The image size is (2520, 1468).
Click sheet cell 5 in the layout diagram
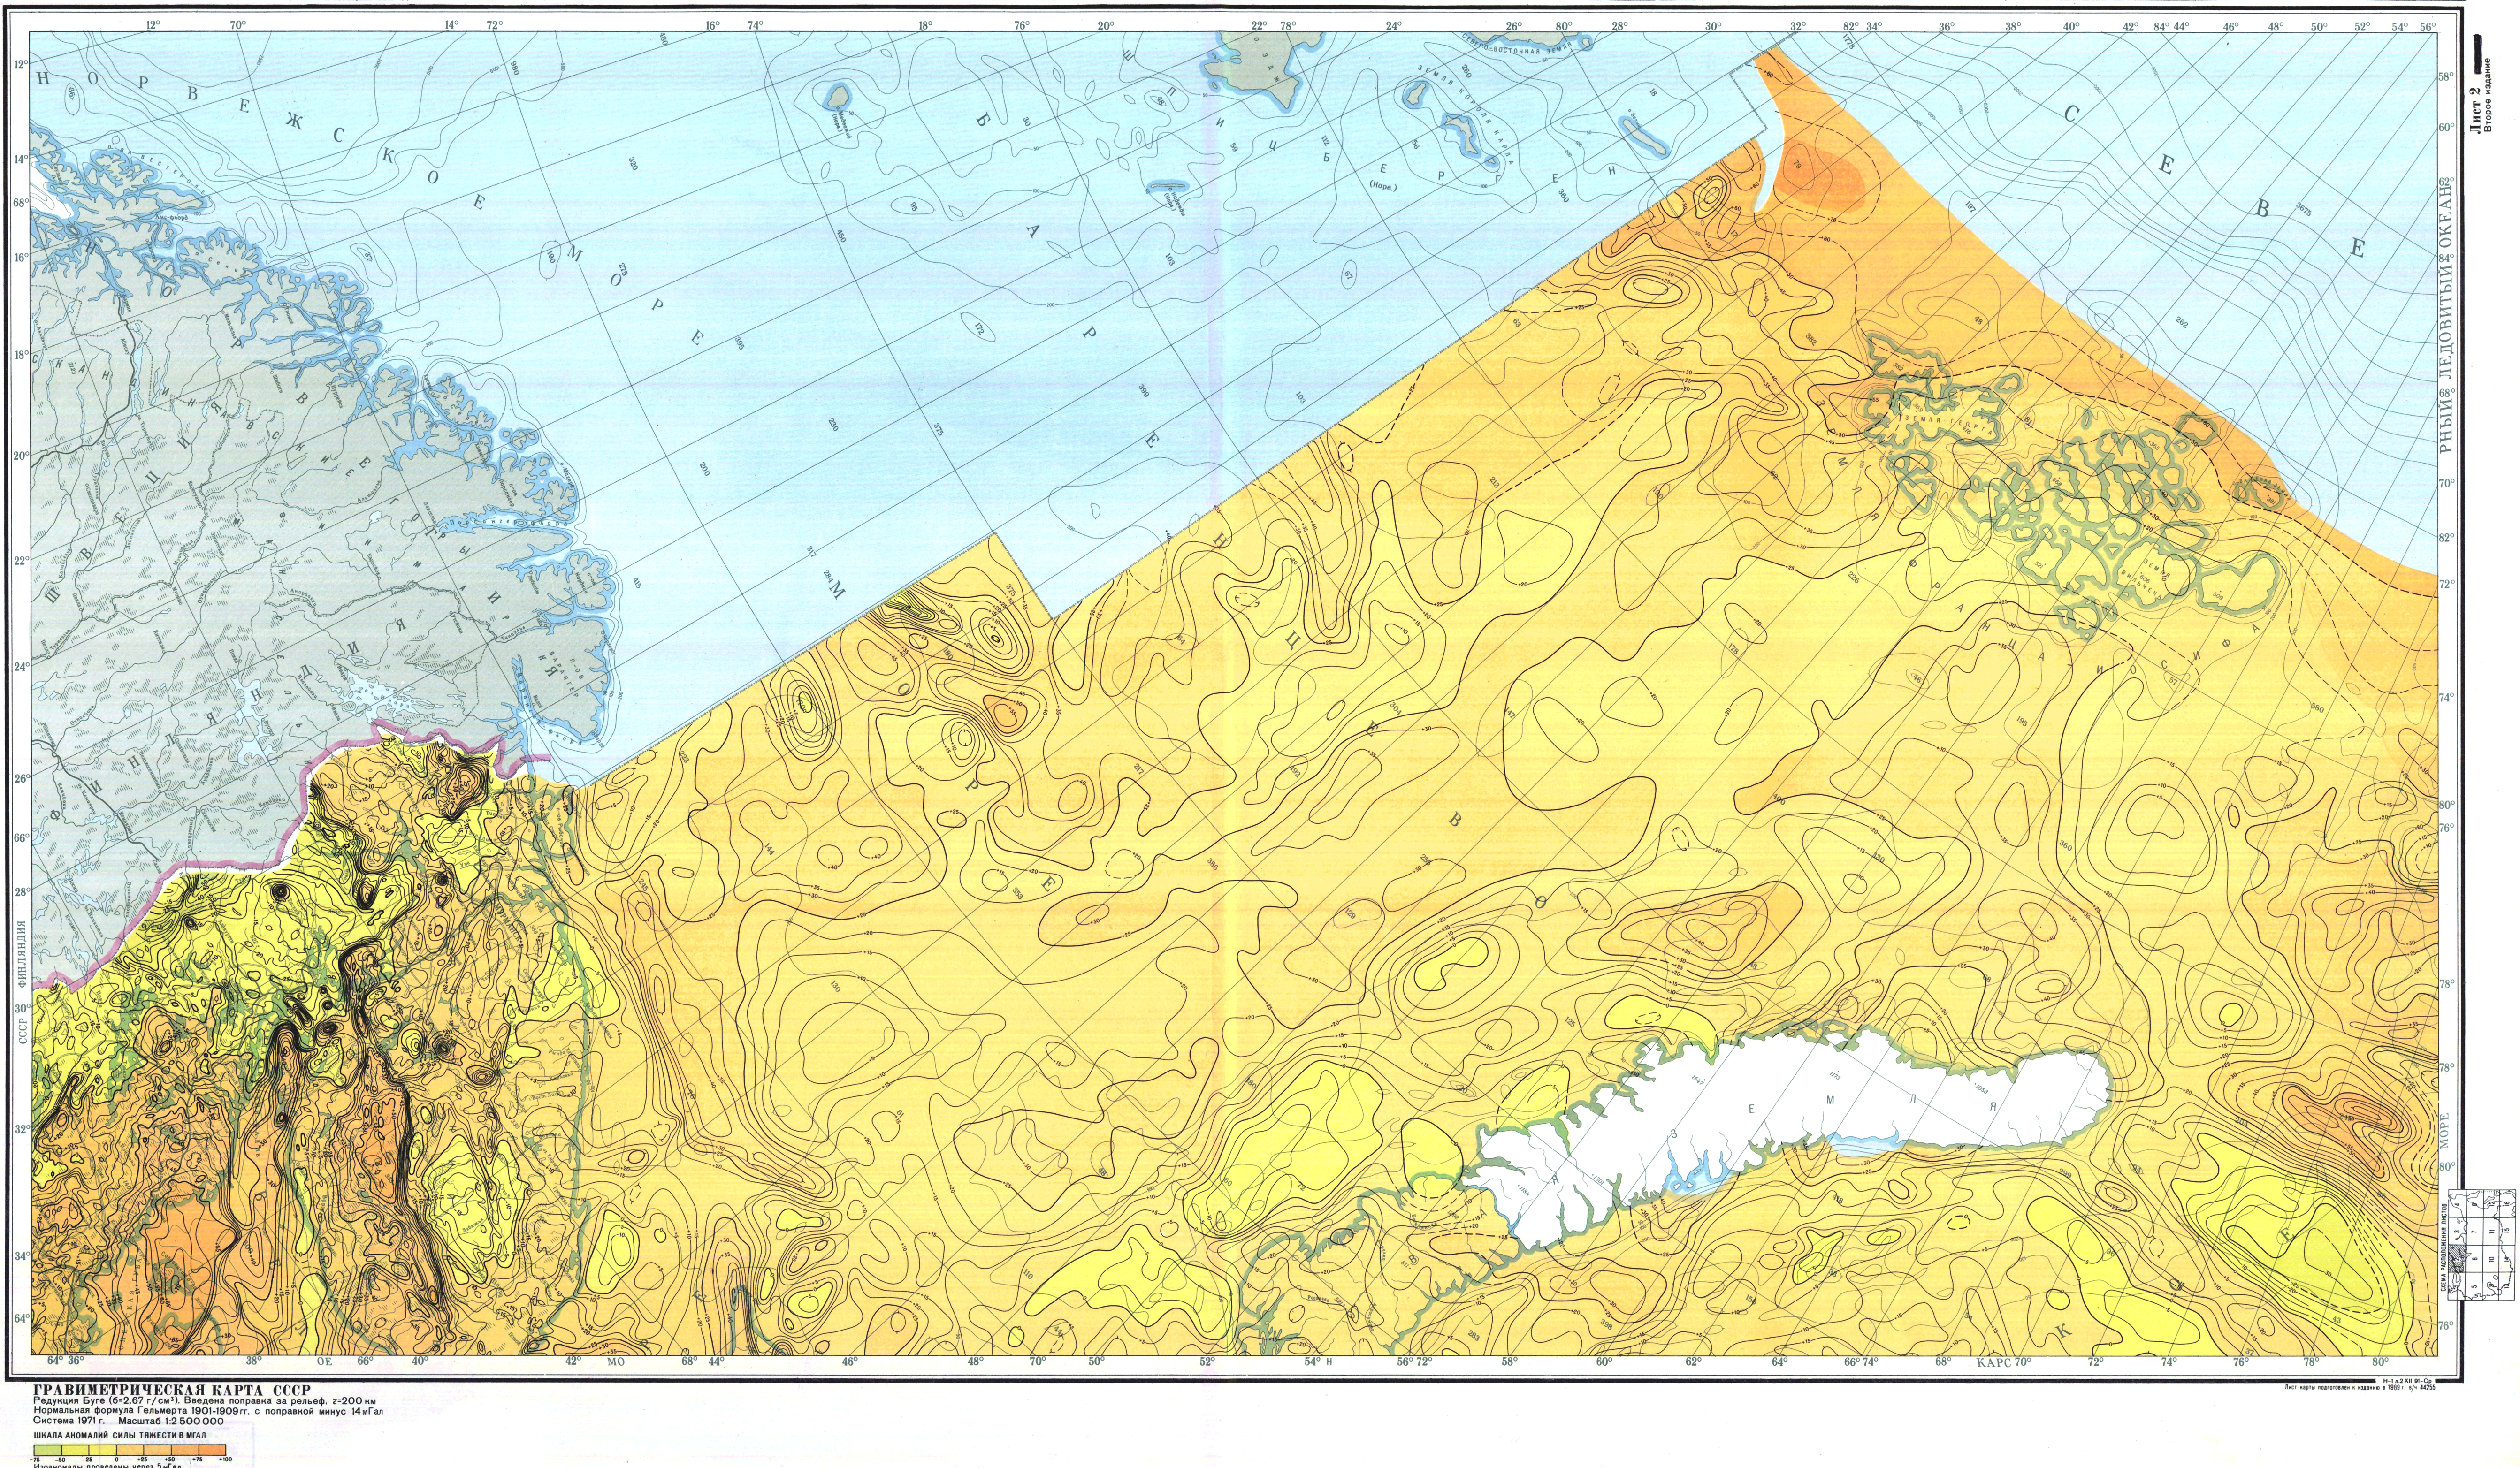(x=2474, y=1286)
